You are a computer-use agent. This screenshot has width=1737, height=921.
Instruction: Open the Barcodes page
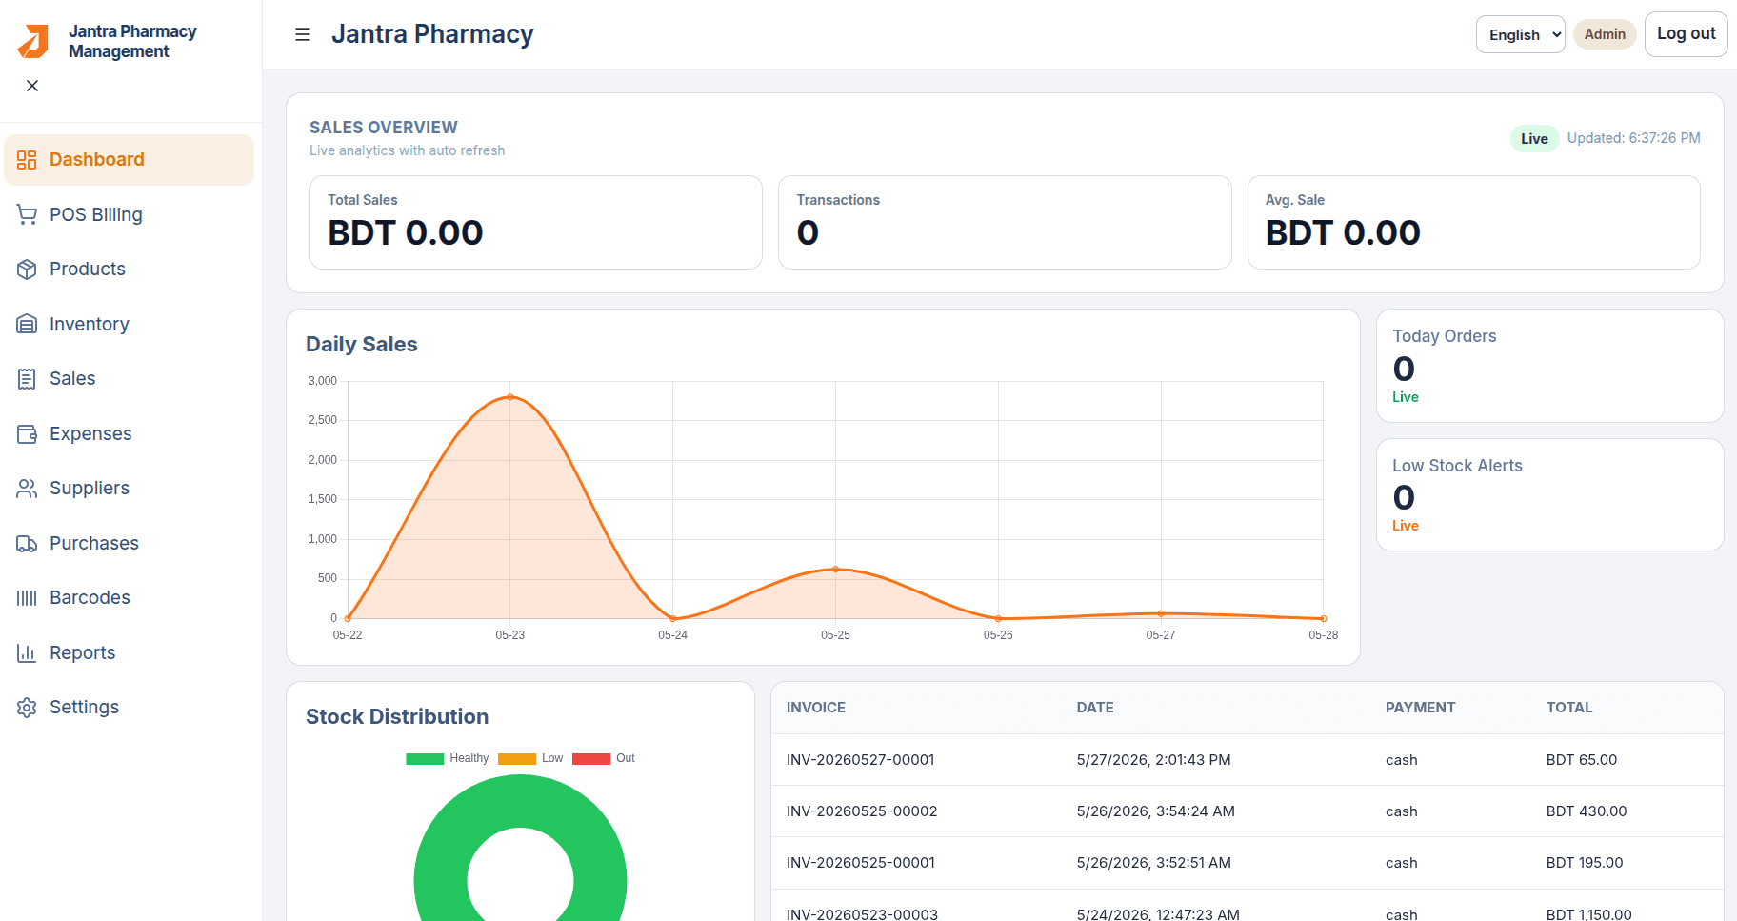click(x=130, y=598)
